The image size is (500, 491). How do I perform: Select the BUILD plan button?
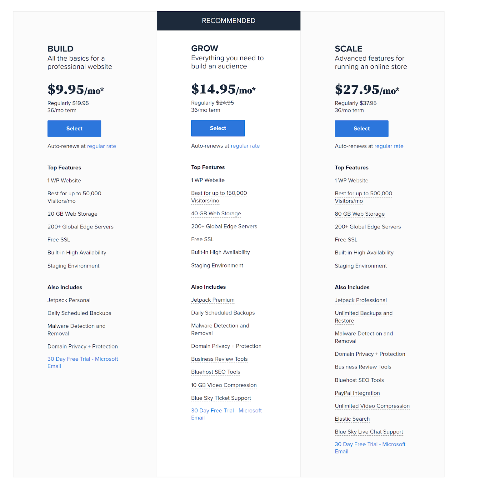point(74,128)
